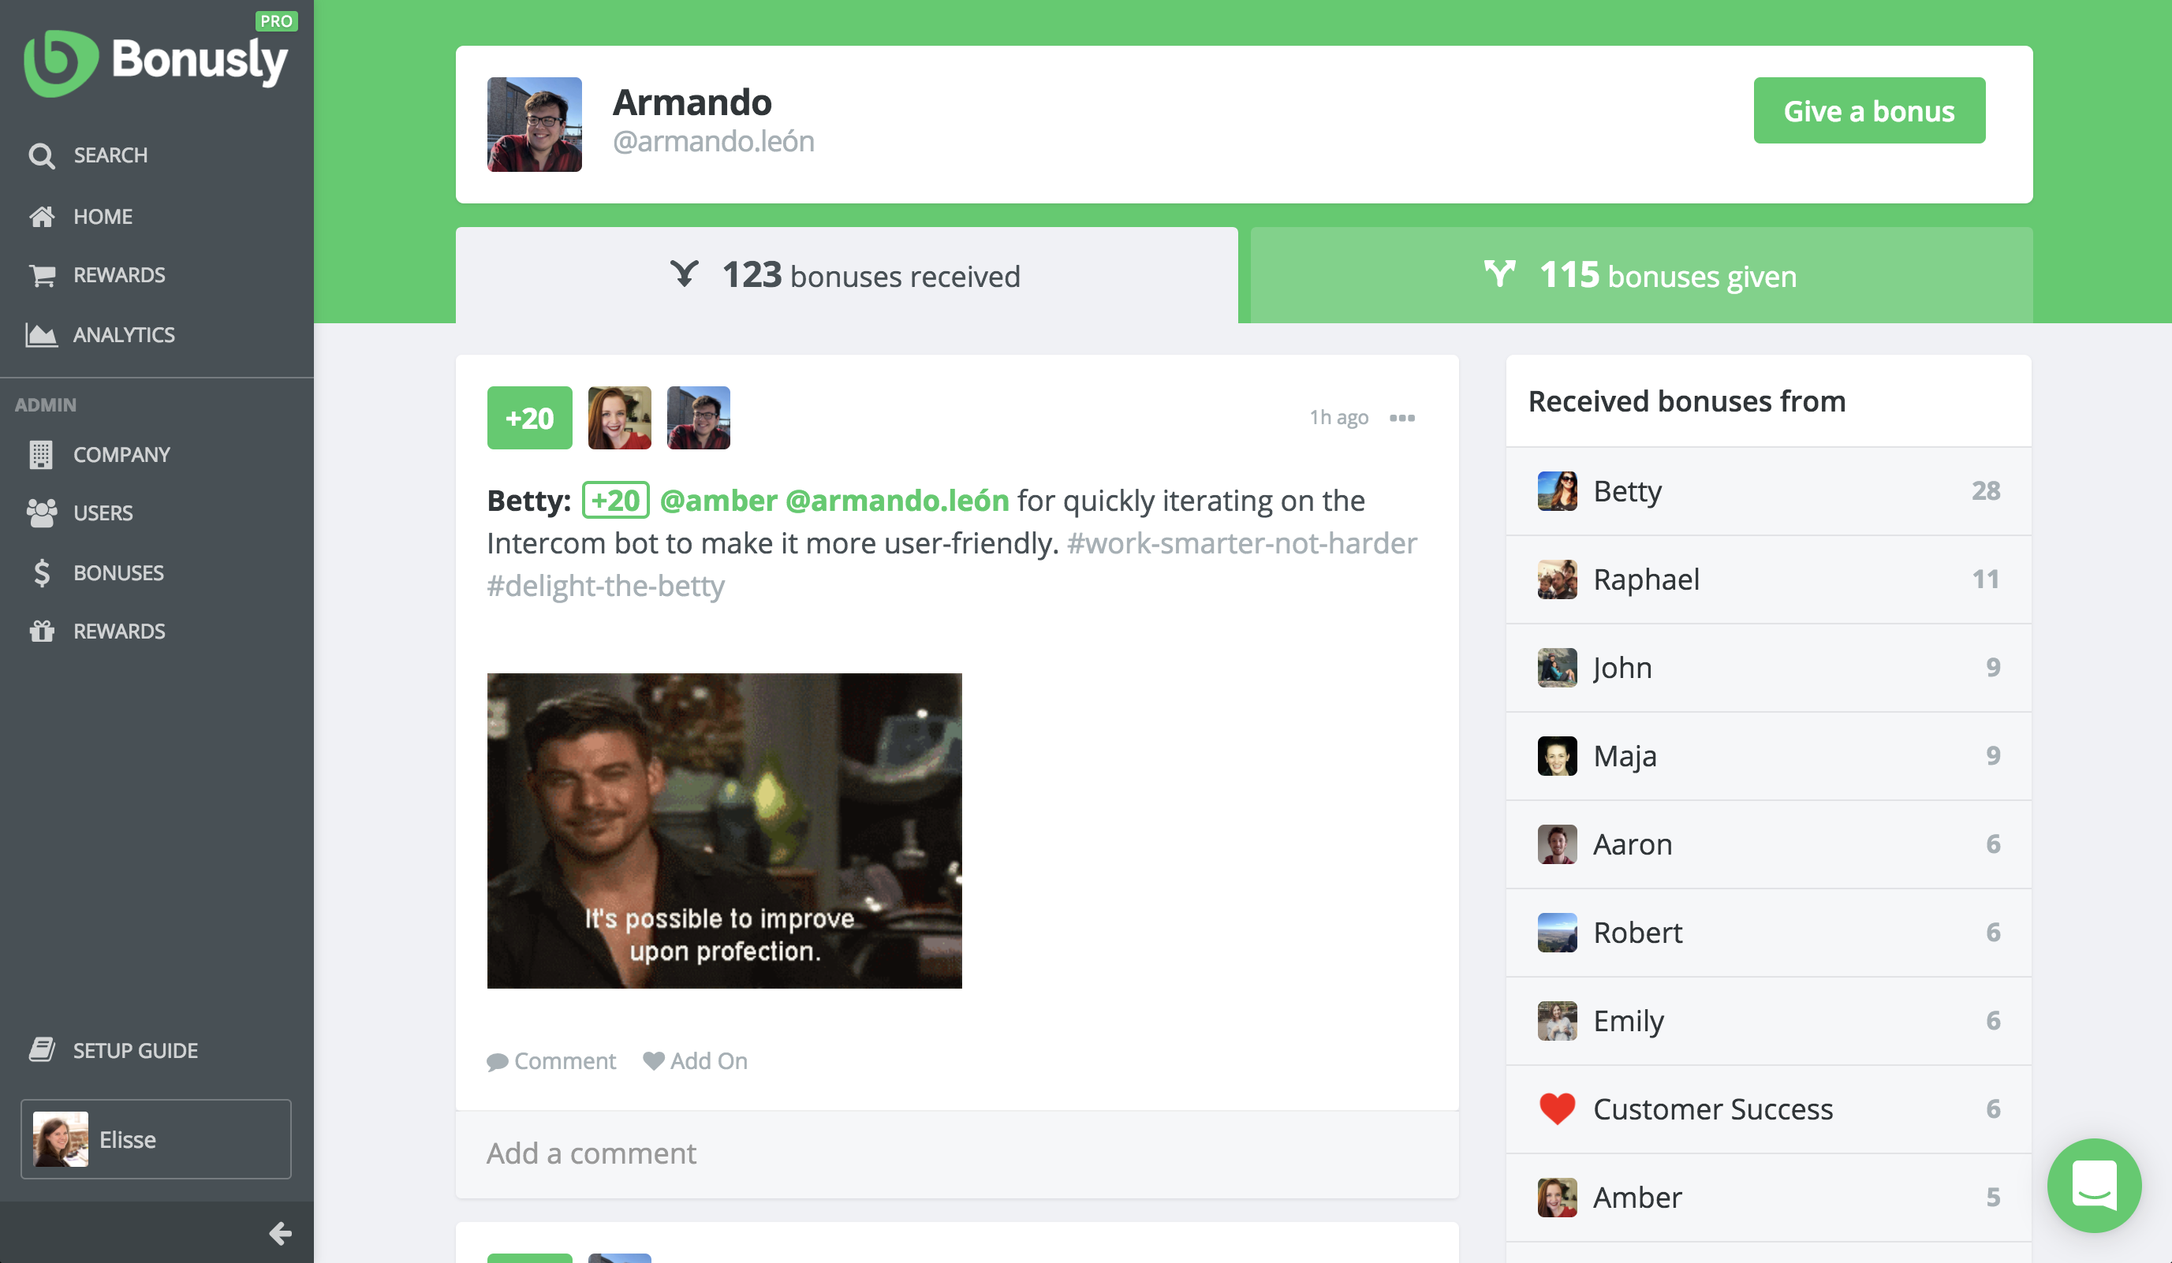Go to Home via house icon
The image size is (2172, 1263).
point(41,216)
